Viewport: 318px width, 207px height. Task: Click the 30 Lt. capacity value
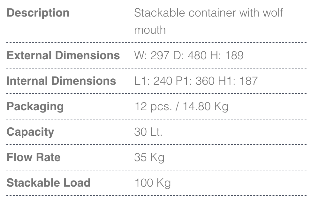pyautogui.click(x=148, y=132)
